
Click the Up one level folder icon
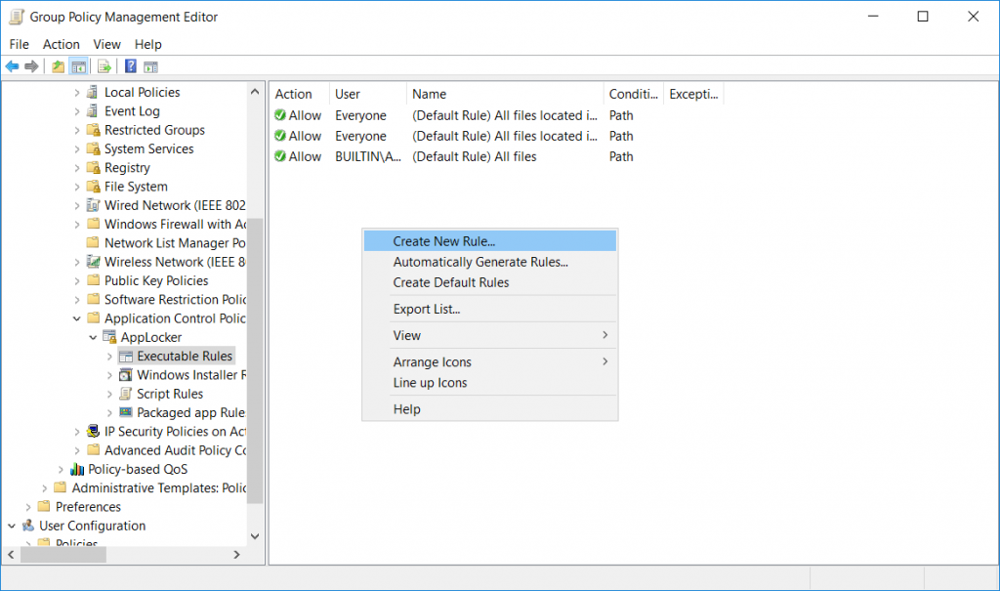57,65
